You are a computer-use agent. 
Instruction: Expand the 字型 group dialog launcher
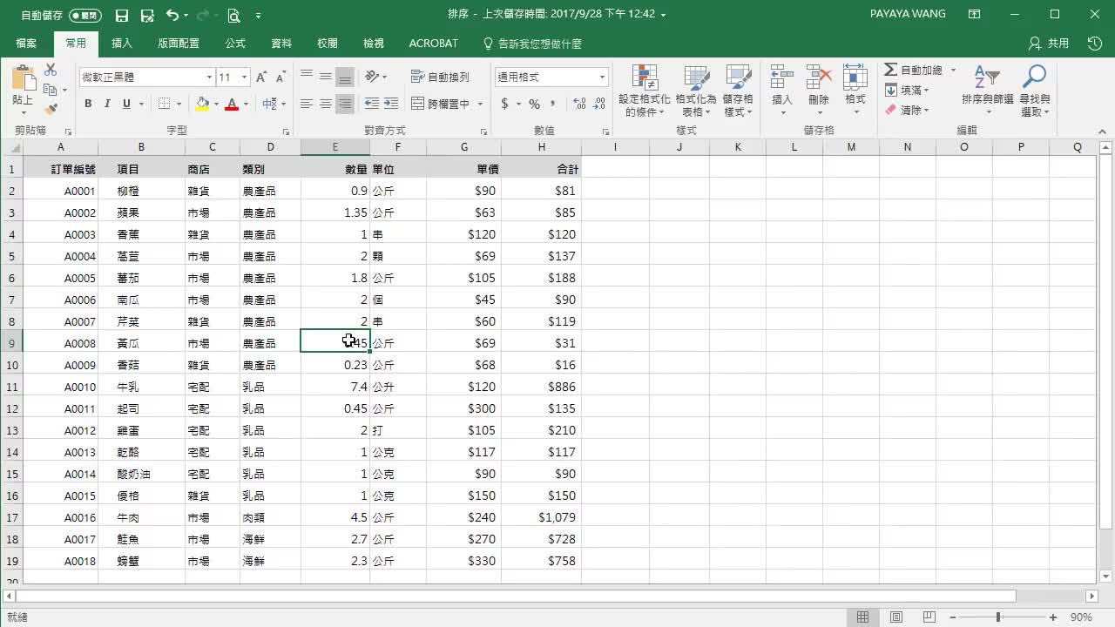coord(287,131)
